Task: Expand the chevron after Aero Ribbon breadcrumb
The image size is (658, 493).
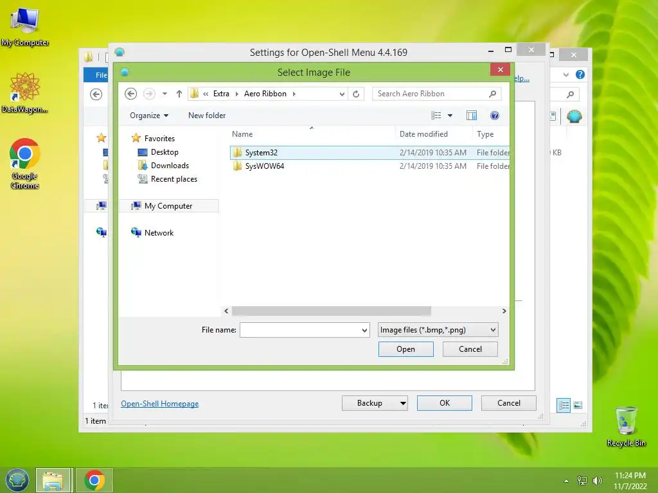Action: [x=294, y=94]
